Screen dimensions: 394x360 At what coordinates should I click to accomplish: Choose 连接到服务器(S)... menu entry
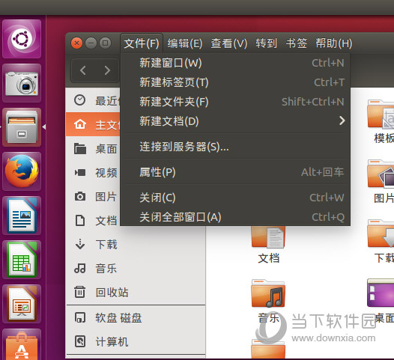tap(235, 147)
